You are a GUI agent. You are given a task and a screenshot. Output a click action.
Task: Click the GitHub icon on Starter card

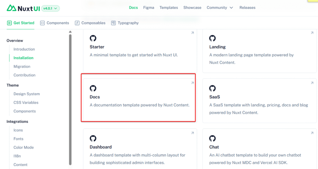click(x=93, y=38)
